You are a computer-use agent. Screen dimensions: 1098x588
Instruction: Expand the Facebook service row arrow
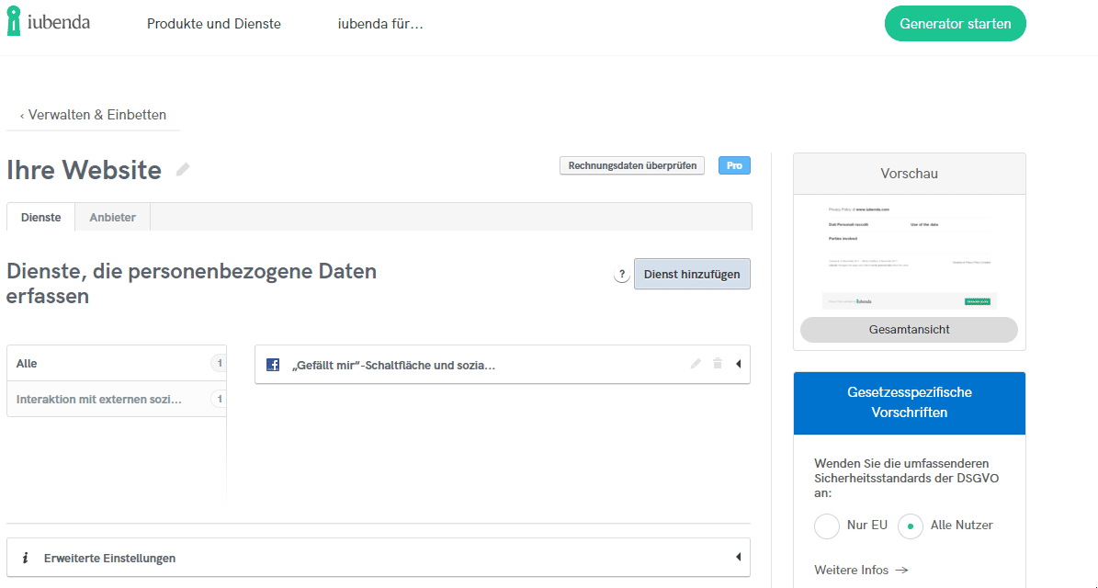(x=738, y=364)
